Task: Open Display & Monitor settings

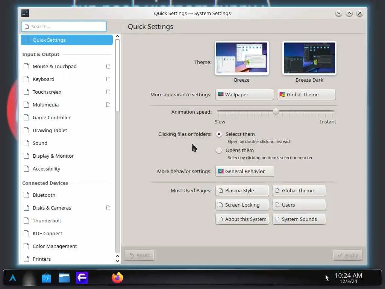Action: tap(67, 156)
